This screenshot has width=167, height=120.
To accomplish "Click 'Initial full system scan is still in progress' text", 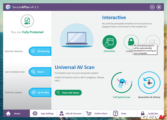I will pos(79,79).
